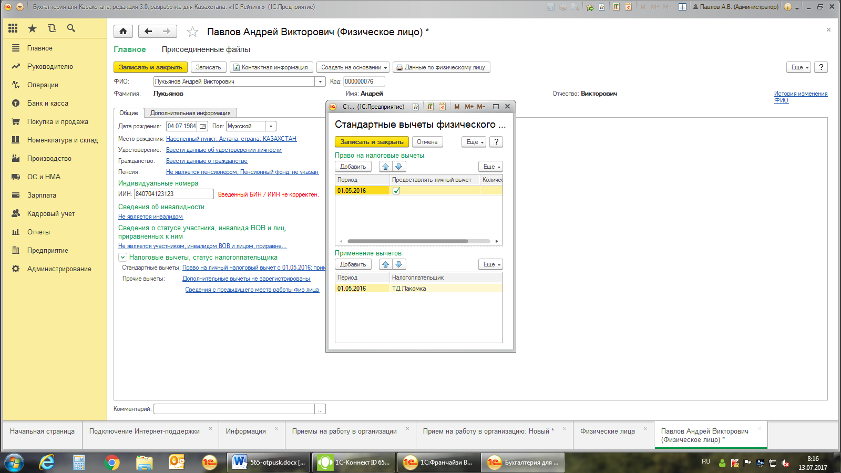Click the M+ button in dialog title

[x=469, y=107]
